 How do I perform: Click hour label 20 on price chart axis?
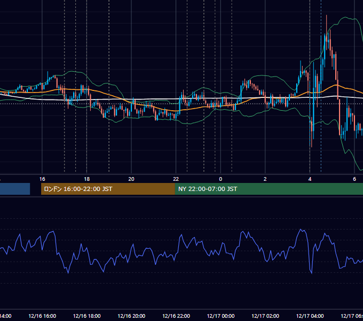(x=131, y=179)
